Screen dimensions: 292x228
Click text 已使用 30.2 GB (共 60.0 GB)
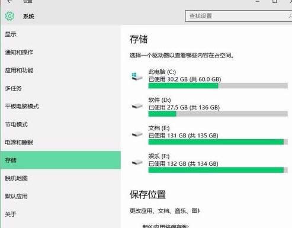pos(185,79)
